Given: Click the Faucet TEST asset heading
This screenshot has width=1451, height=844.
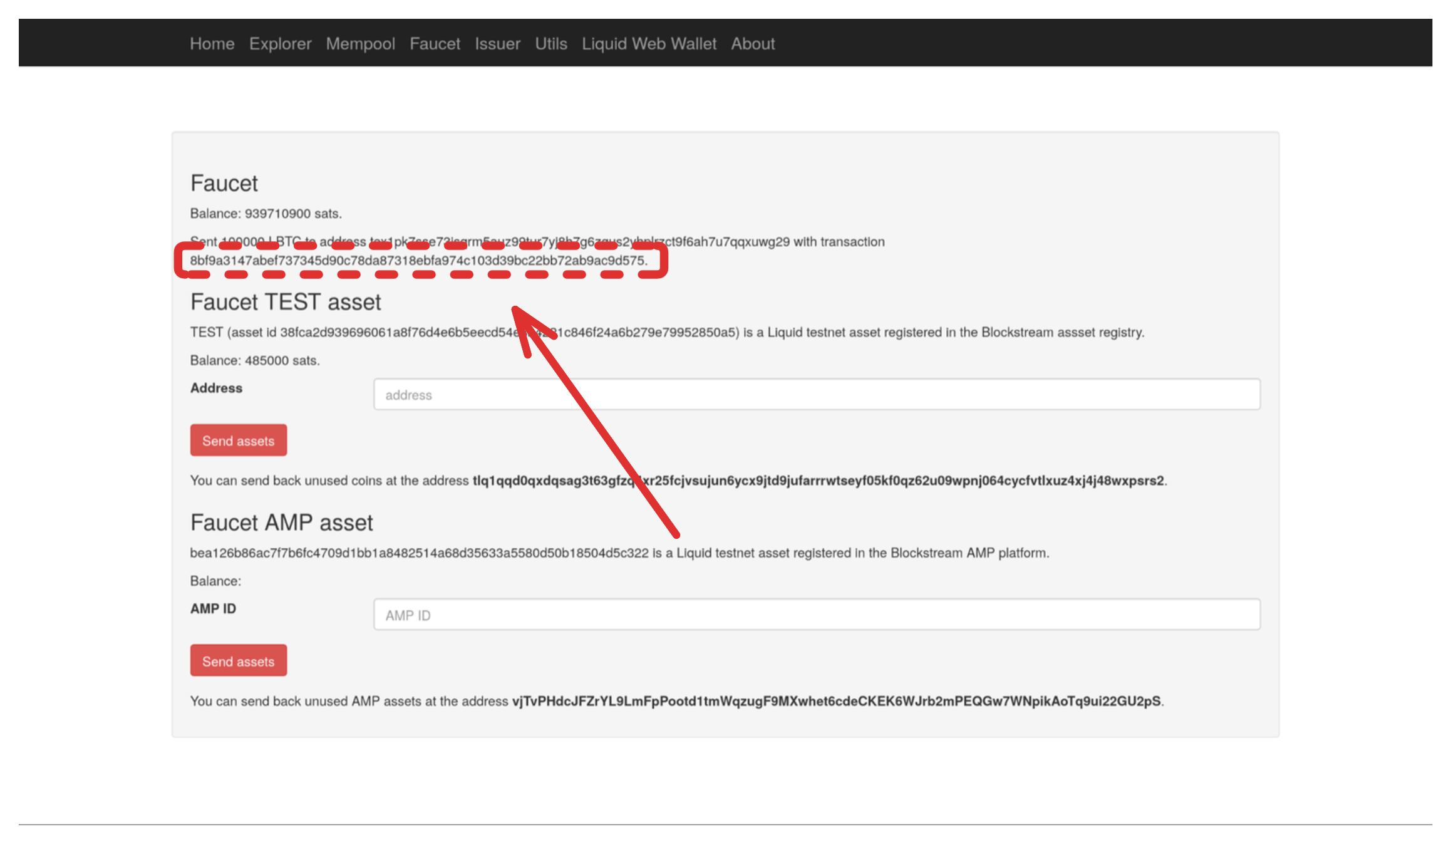Looking at the screenshot, I should click(x=286, y=302).
